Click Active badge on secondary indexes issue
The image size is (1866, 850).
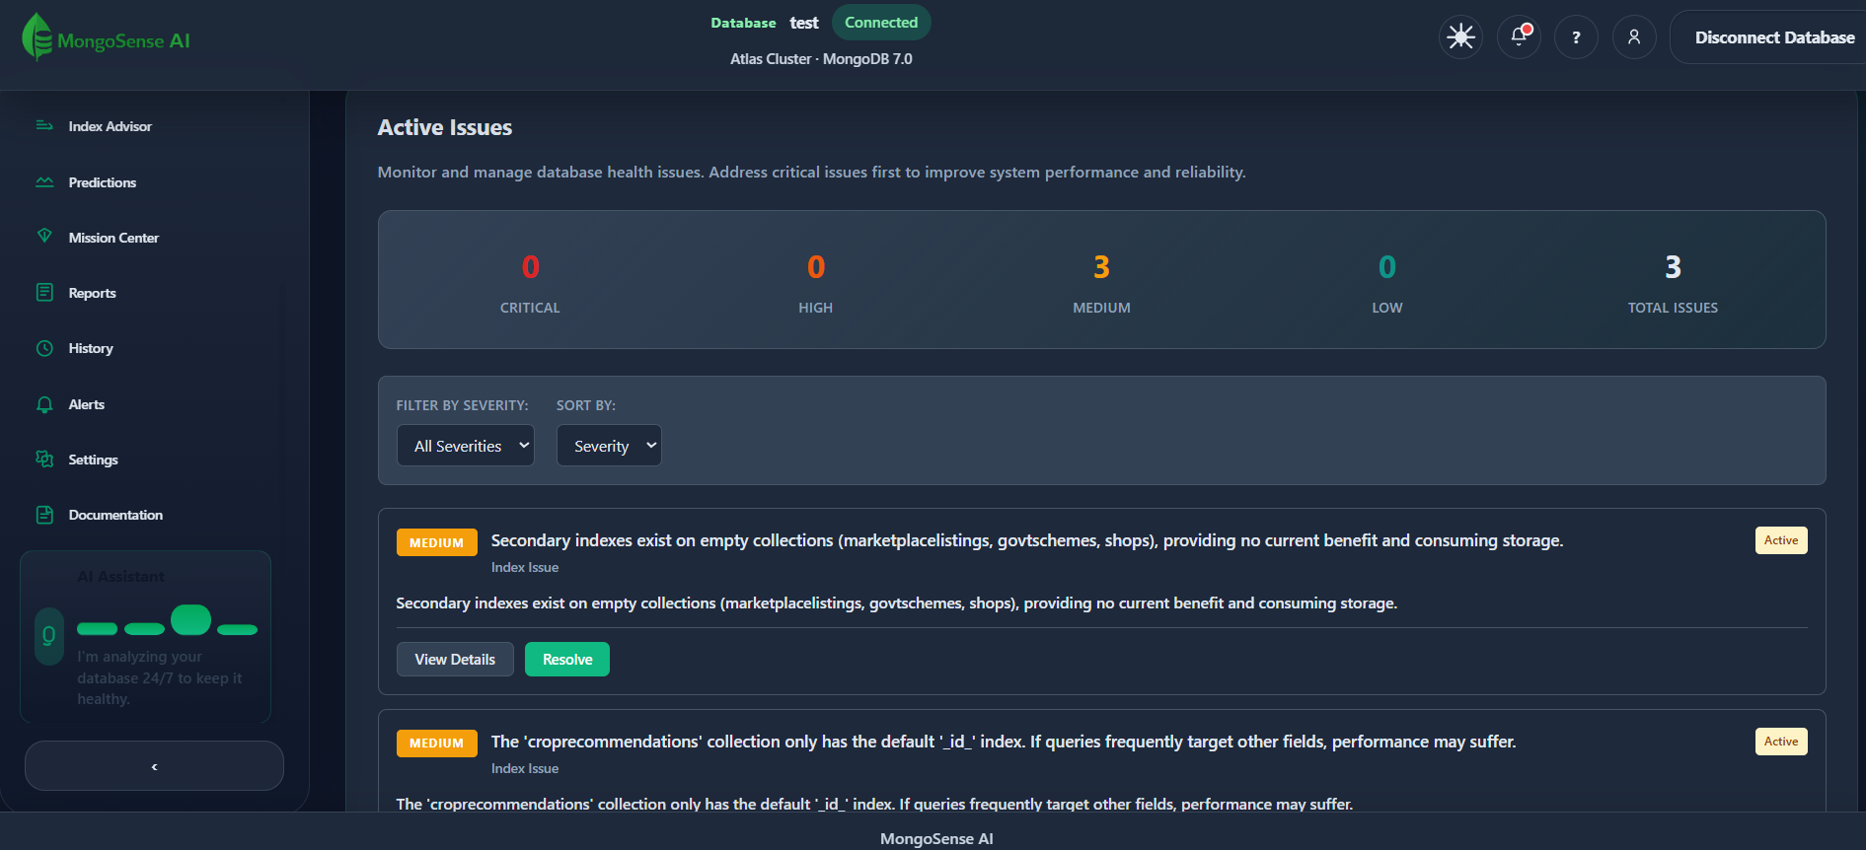1781,540
